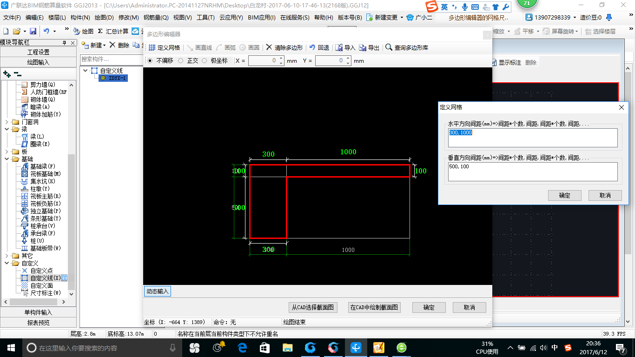This screenshot has height=357, width=635.
Task: Click the 广小二 assistant icon
Action: [x=419, y=17]
